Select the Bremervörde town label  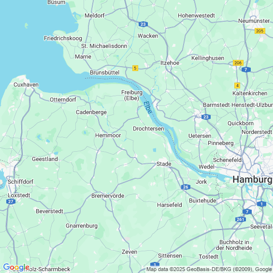(108, 196)
